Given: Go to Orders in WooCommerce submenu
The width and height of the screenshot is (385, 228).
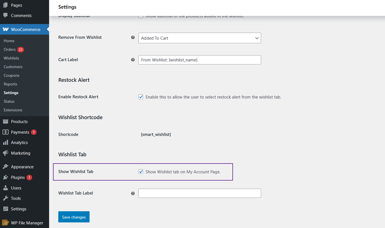Looking at the screenshot, I should 10,49.
